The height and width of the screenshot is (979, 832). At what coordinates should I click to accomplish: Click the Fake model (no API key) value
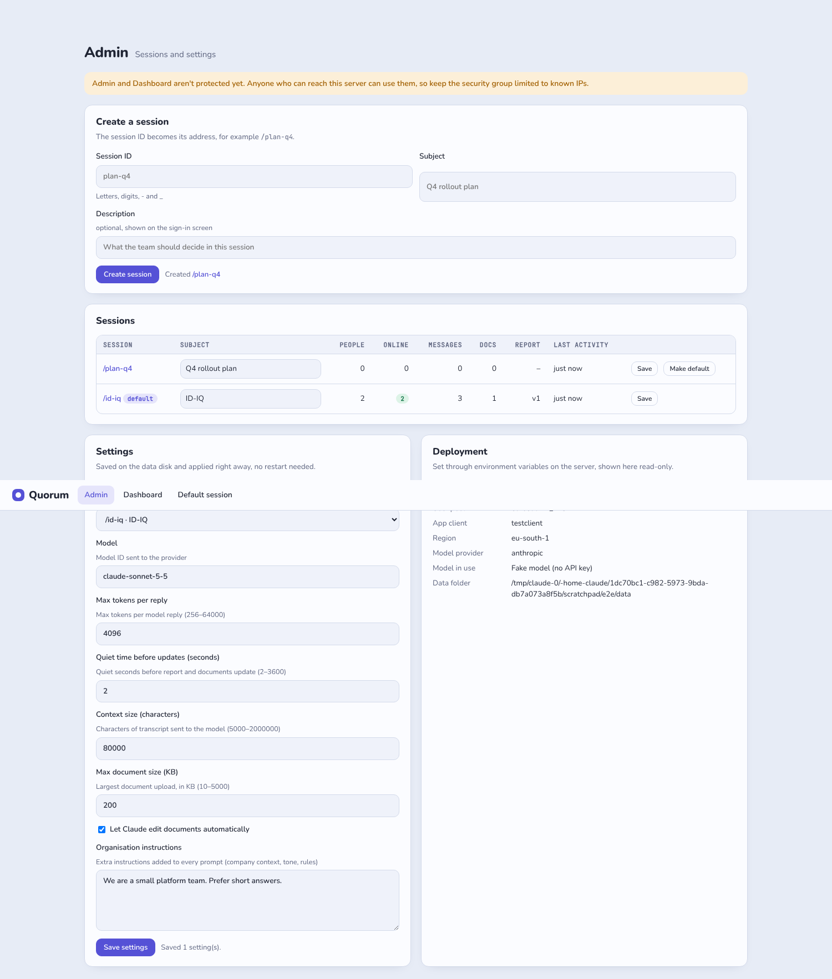pos(552,568)
